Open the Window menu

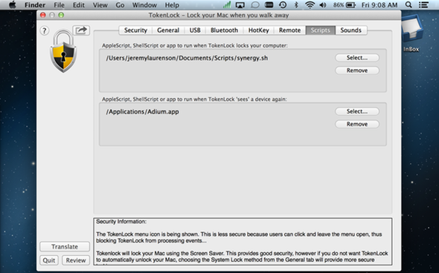point(144,4)
